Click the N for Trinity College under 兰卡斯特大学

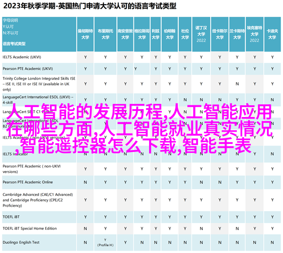(x=237, y=84)
